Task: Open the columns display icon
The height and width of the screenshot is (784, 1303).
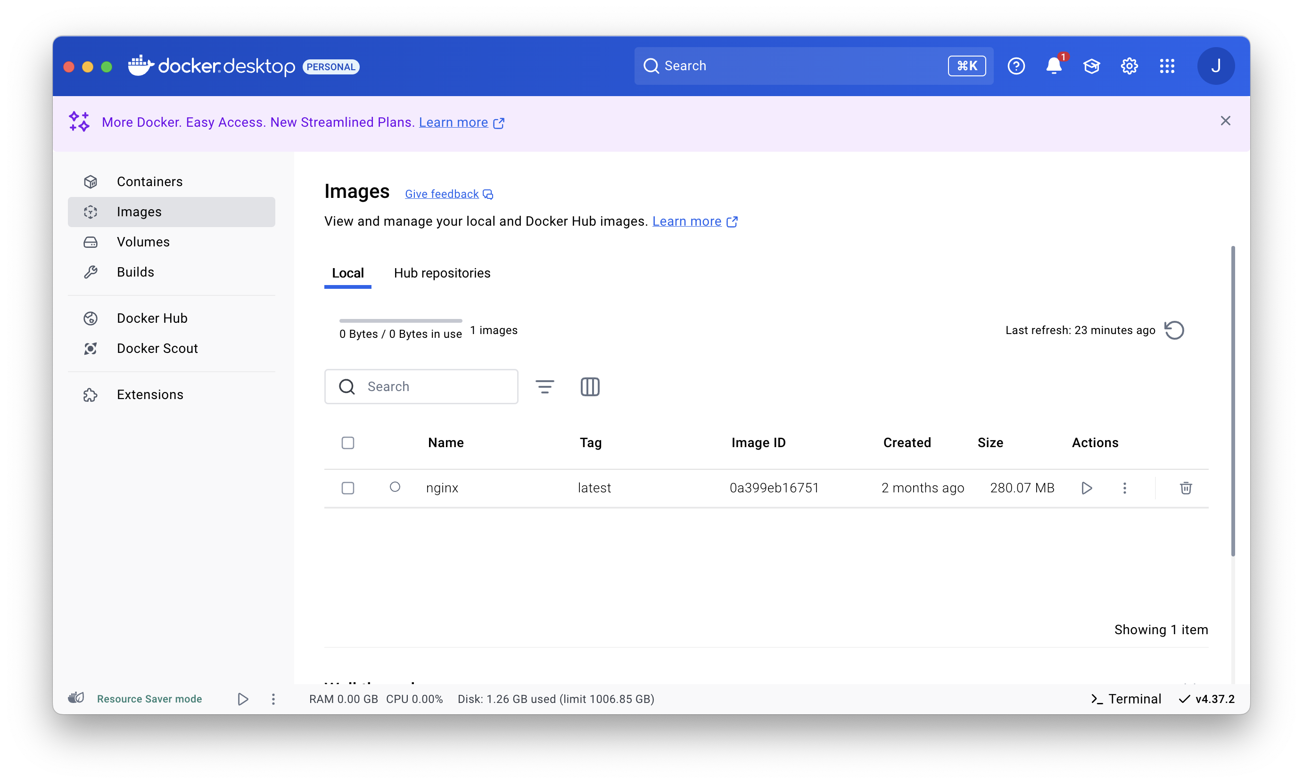Action: (x=590, y=387)
